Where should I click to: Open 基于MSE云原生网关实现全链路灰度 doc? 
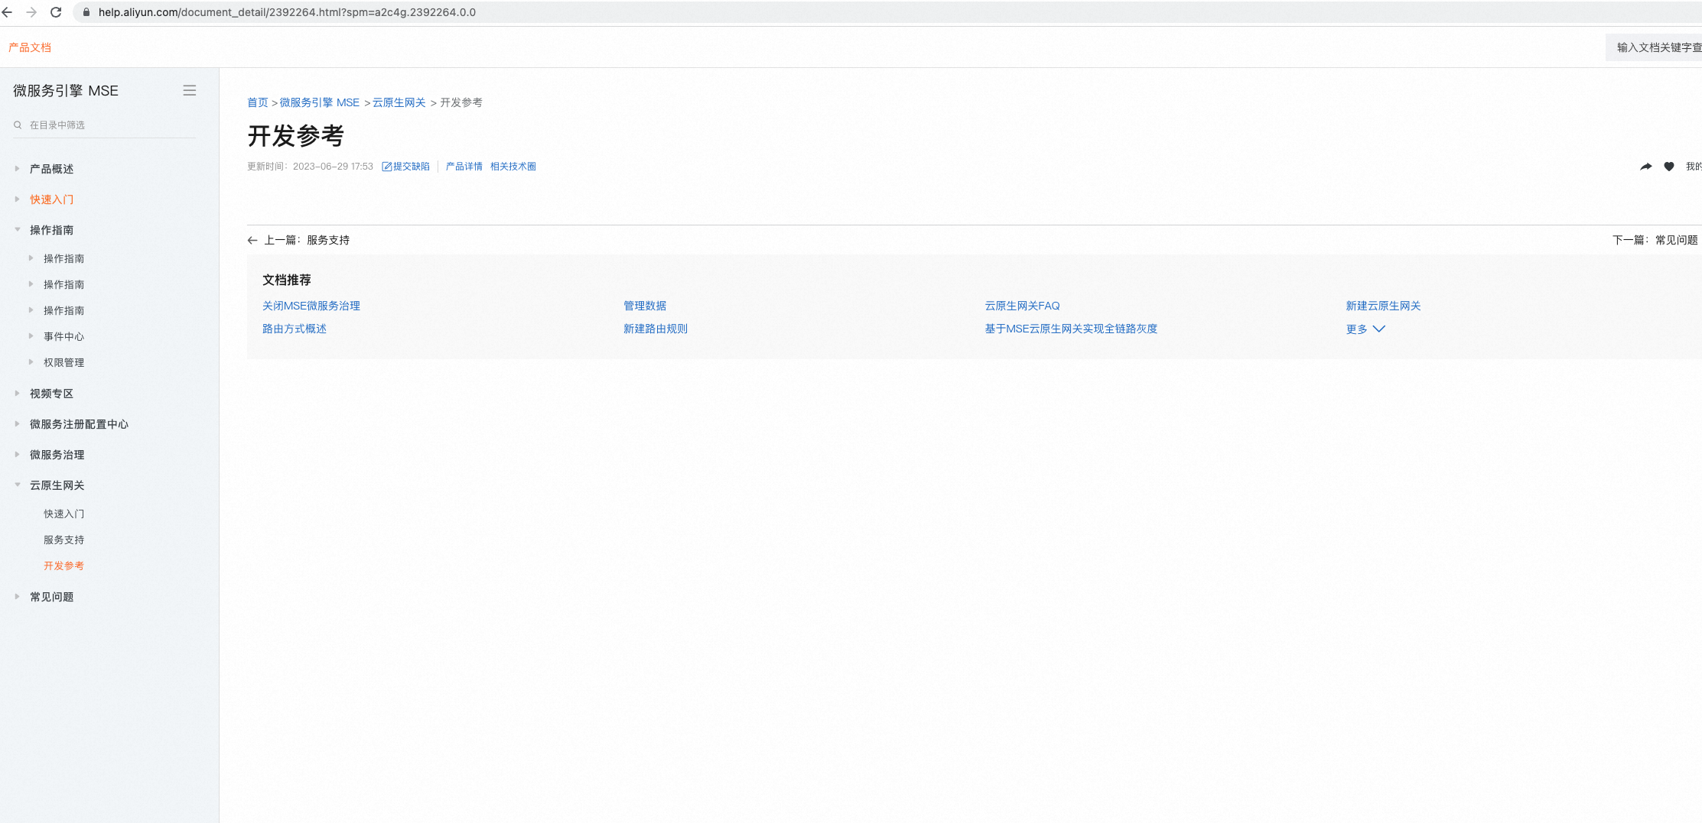1071,329
